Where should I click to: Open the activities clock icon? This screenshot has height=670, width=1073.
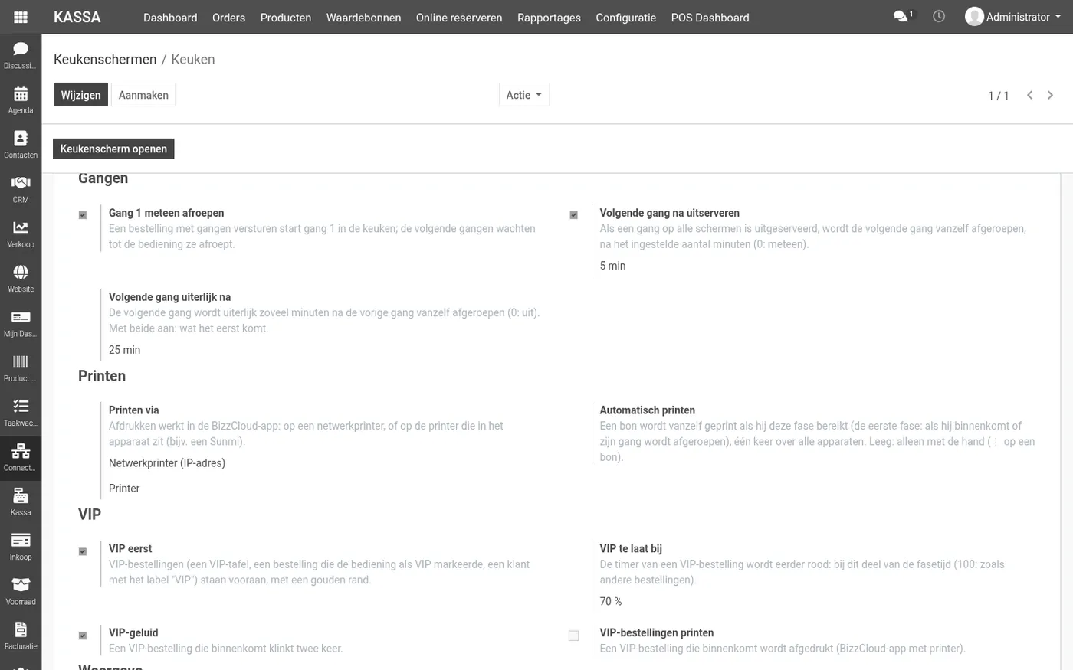tap(939, 16)
